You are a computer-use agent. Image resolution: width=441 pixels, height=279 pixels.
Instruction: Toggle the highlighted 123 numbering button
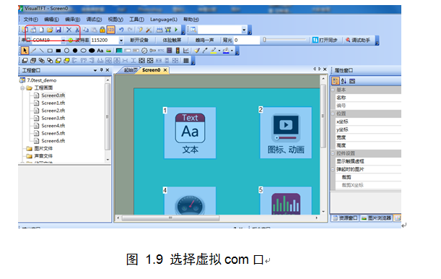point(111,30)
